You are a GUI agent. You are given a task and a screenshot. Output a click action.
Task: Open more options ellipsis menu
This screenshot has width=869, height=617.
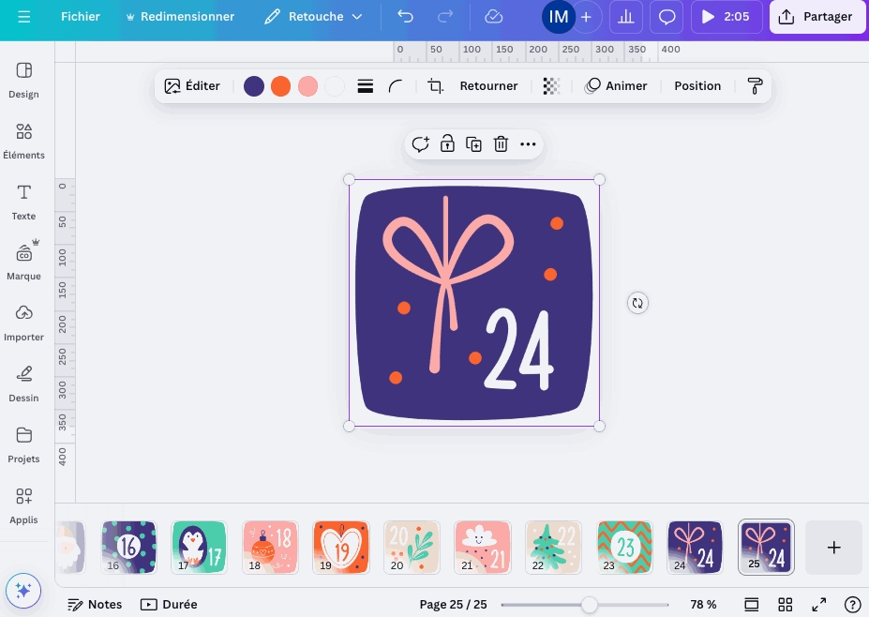(x=528, y=144)
